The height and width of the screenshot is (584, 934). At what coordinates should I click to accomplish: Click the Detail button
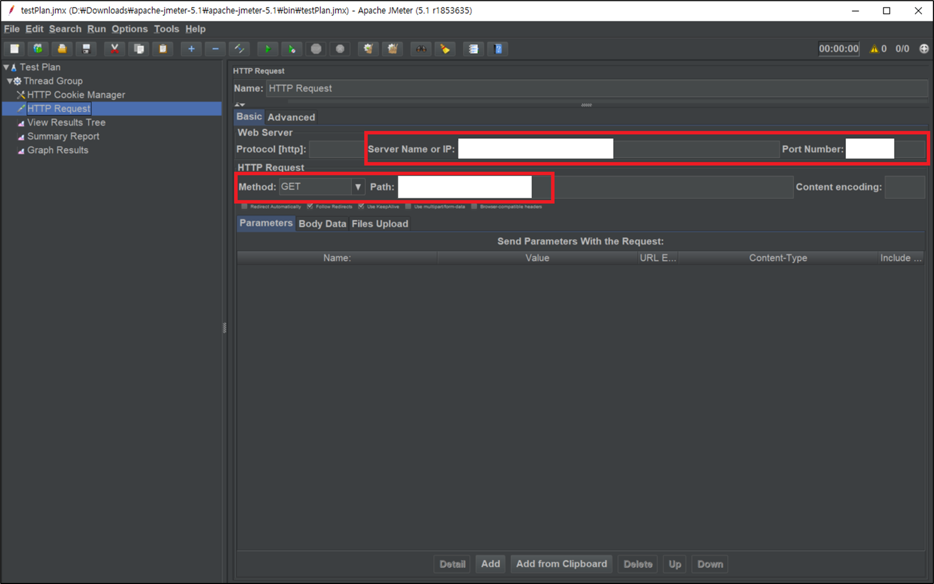pyautogui.click(x=452, y=564)
